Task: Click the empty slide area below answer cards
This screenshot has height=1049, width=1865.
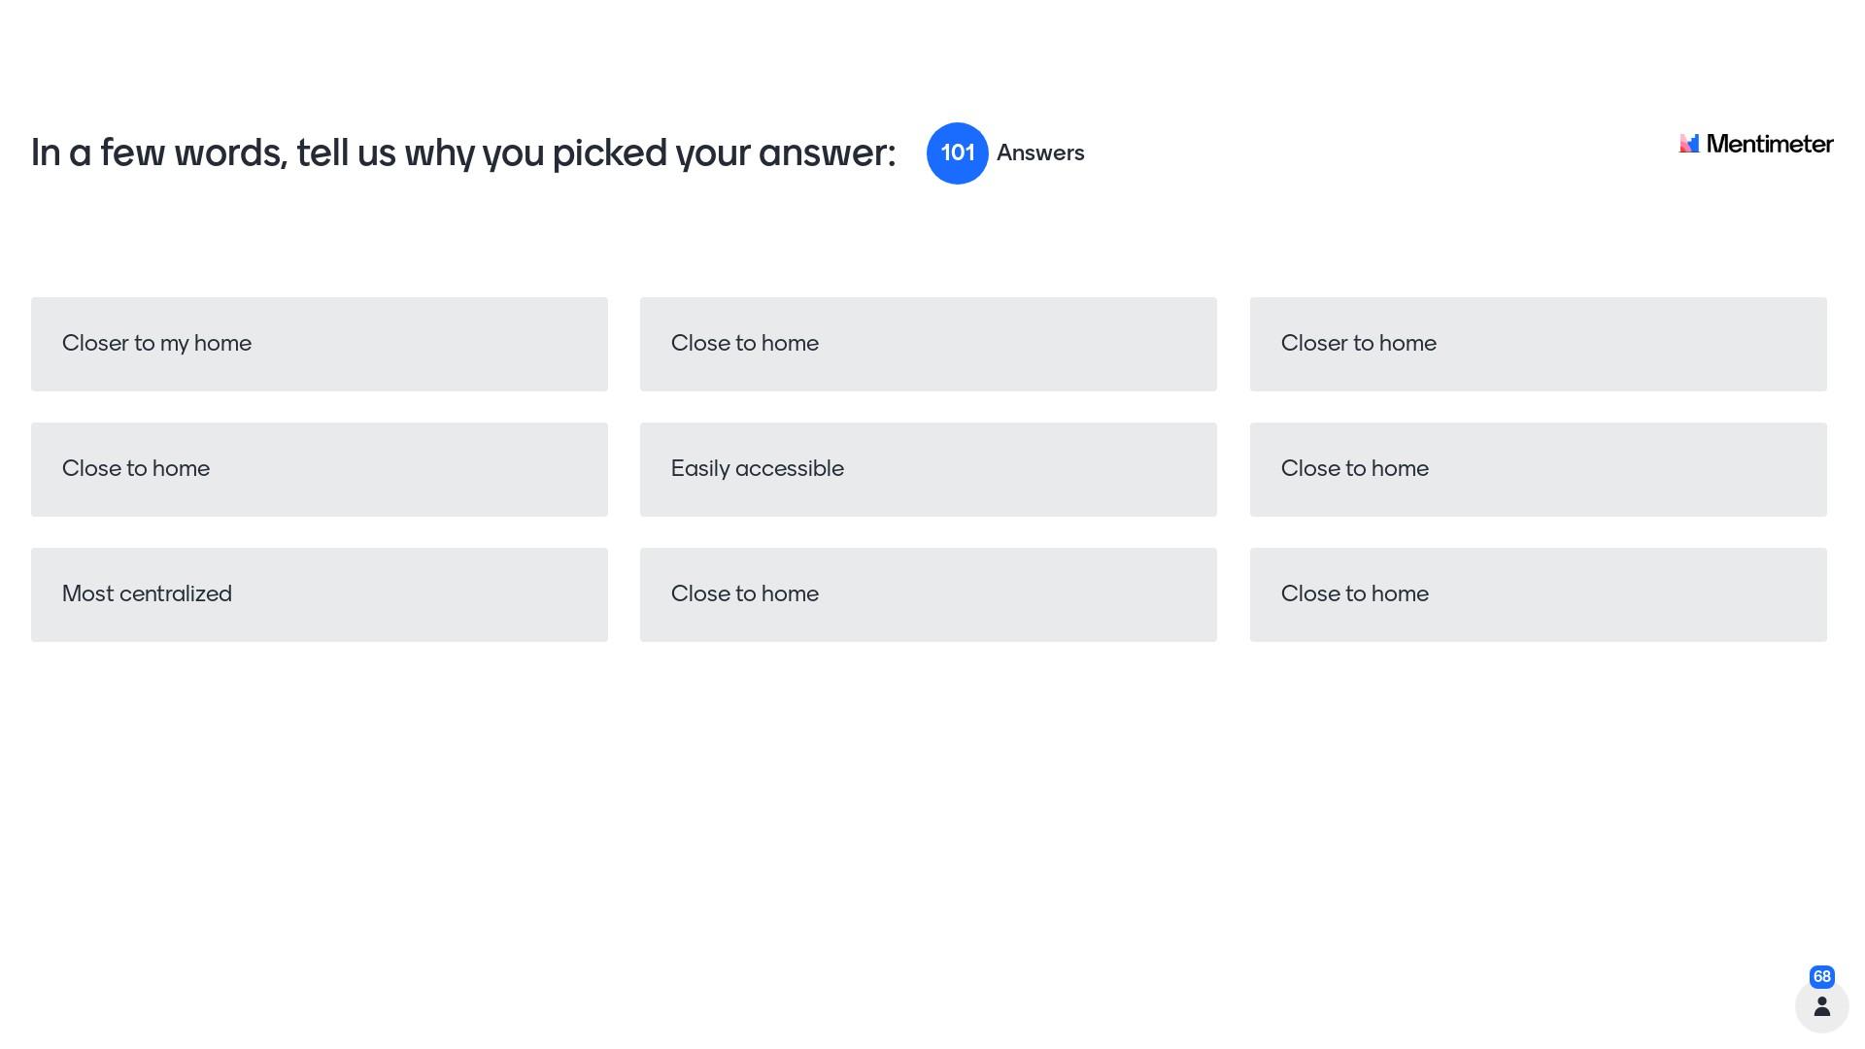Action: click(x=928, y=826)
